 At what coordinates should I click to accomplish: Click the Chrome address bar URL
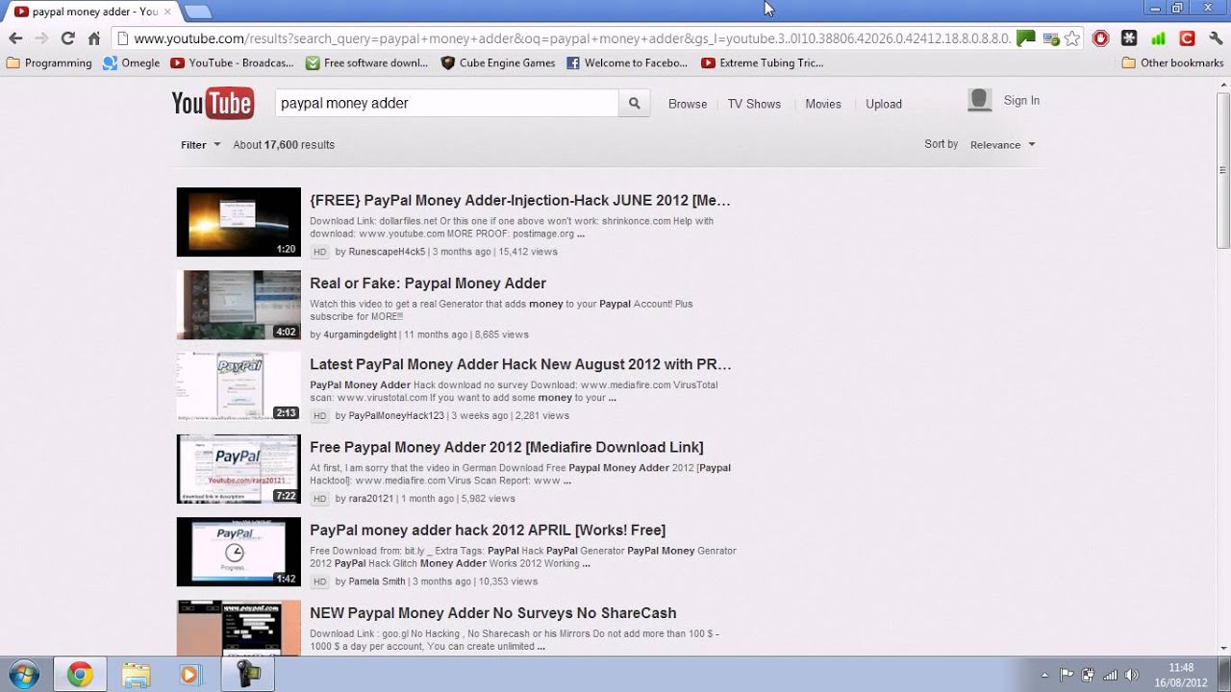(x=572, y=38)
